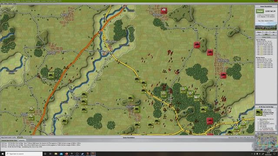Click the Aspenels town name on the map
The height and width of the screenshot is (156, 278).
pos(224,61)
